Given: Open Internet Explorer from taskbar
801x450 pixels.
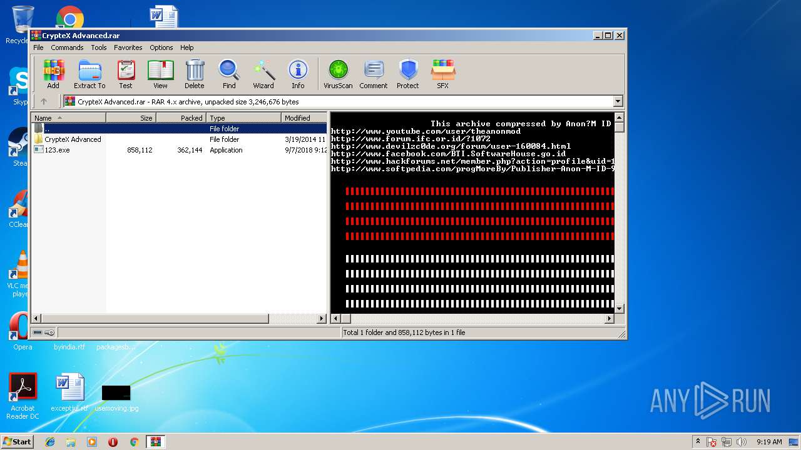Looking at the screenshot, I should [x=50, y=442].
